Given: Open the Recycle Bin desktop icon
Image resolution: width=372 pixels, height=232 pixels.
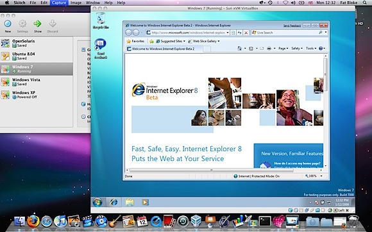Looking at the screenshot, I should 101,21.
